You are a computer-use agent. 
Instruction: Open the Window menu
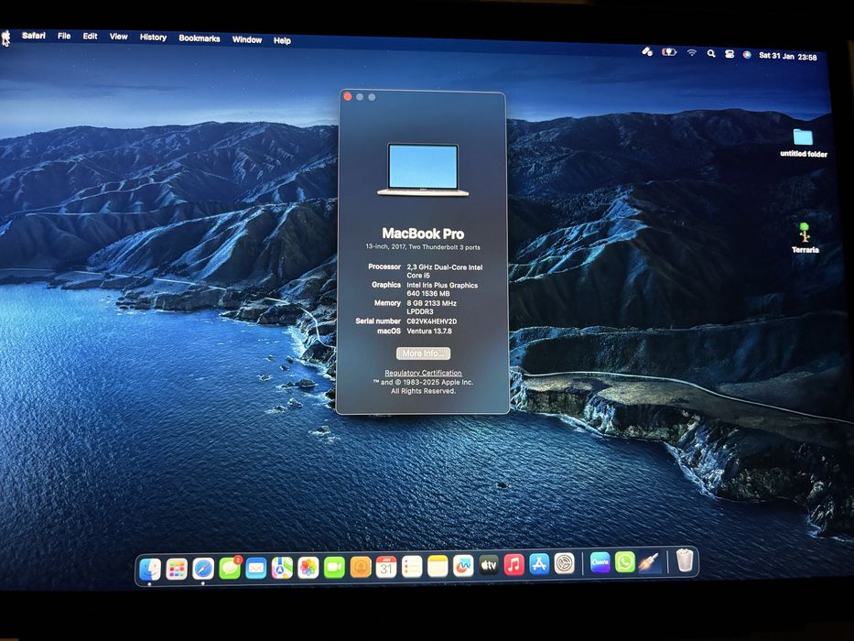click(247, 39)
